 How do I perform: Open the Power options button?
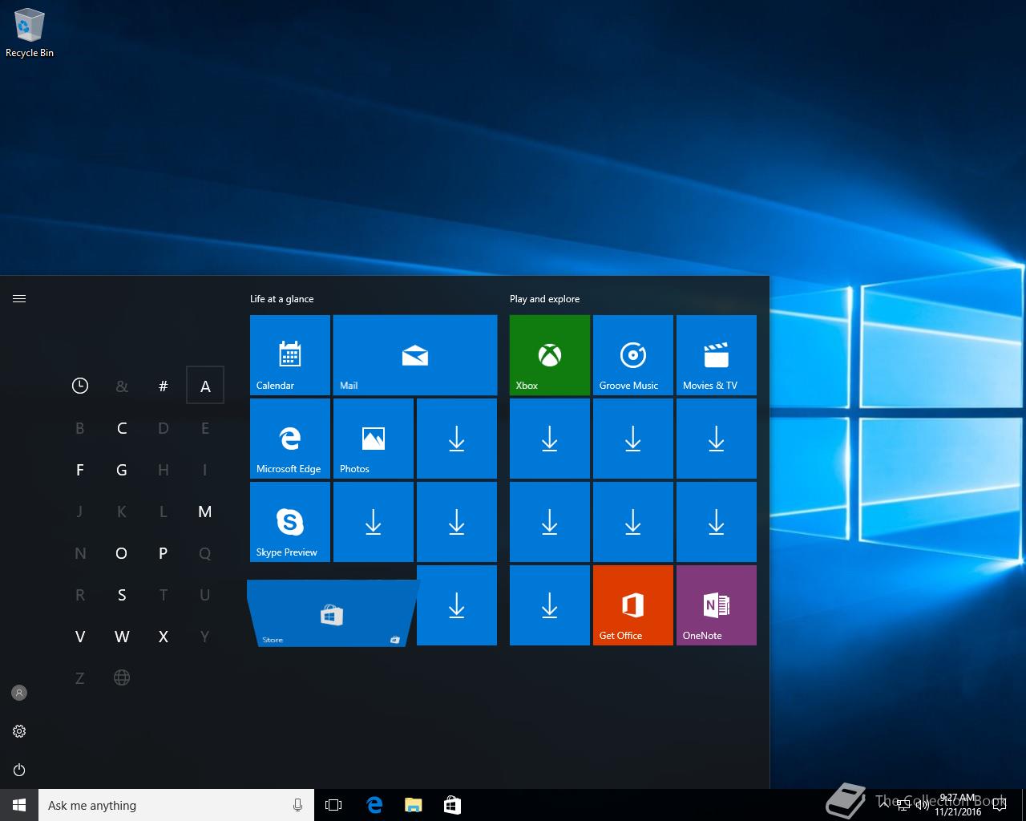coord(19,770)
